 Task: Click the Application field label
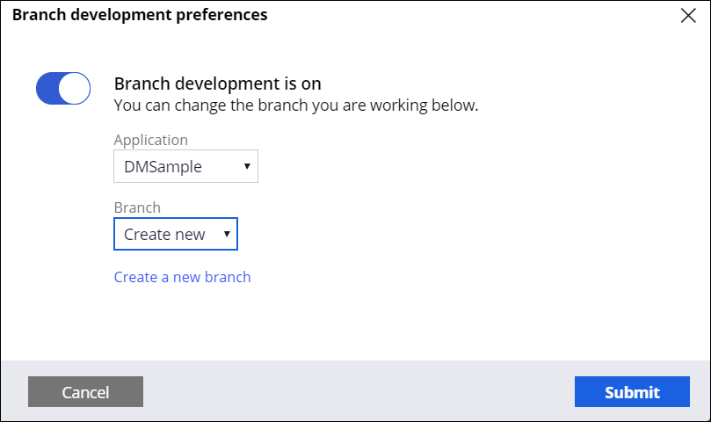tap(150, 140)
